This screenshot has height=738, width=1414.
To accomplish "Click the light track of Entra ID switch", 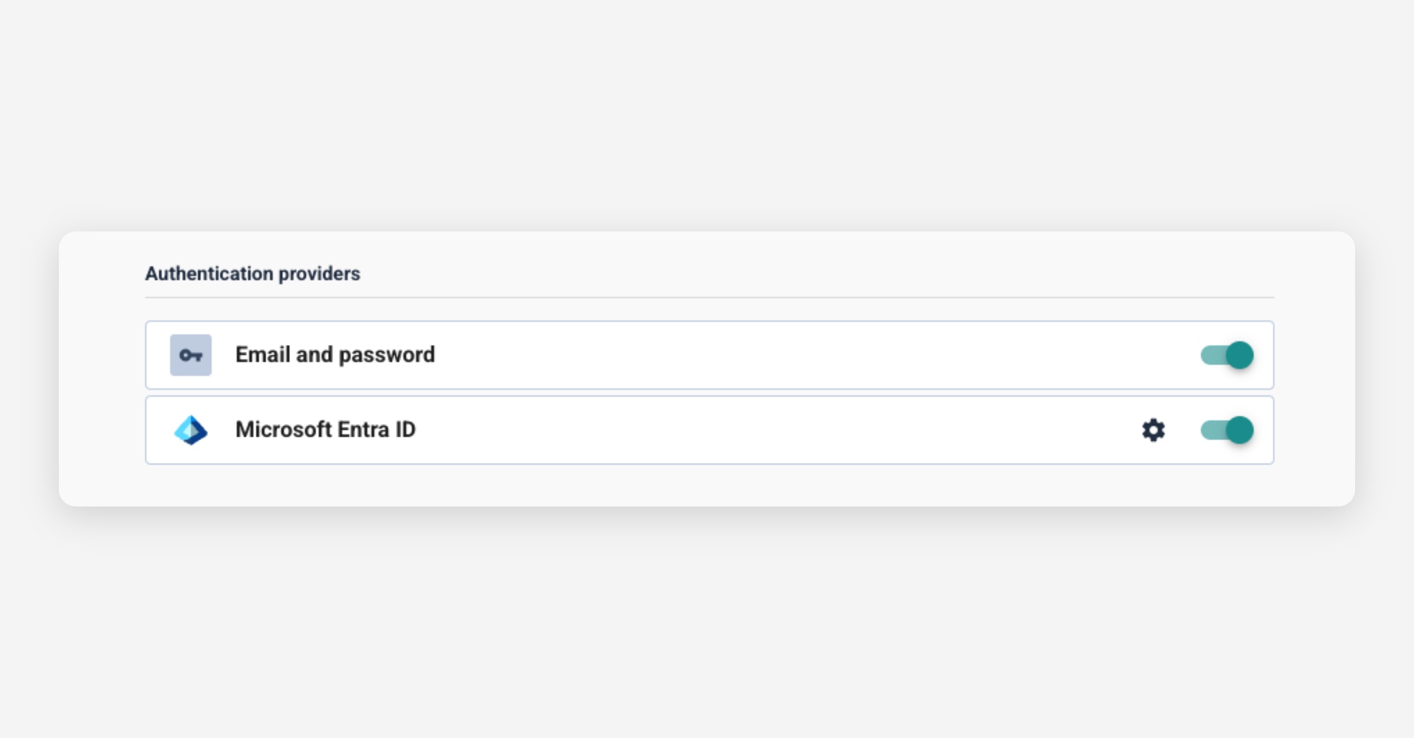I will (x=1211, y=430).
